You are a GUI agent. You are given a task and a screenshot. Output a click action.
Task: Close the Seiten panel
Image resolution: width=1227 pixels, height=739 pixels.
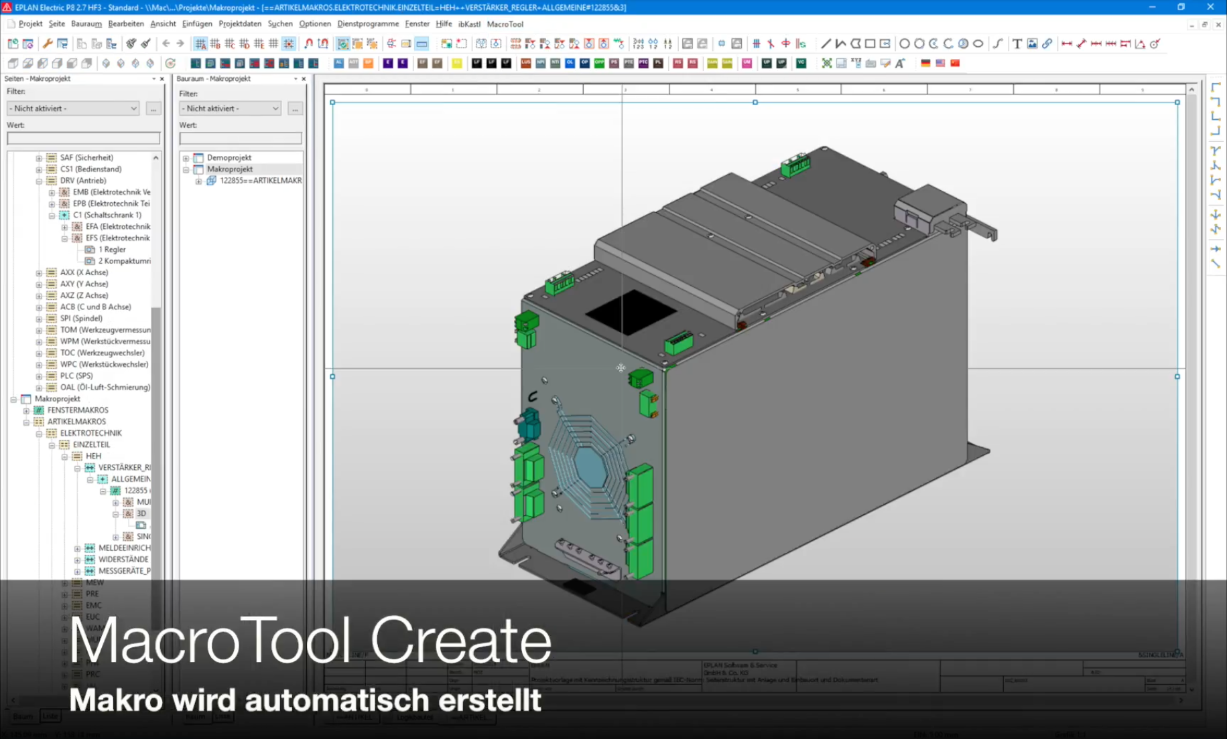pos(162,78)
